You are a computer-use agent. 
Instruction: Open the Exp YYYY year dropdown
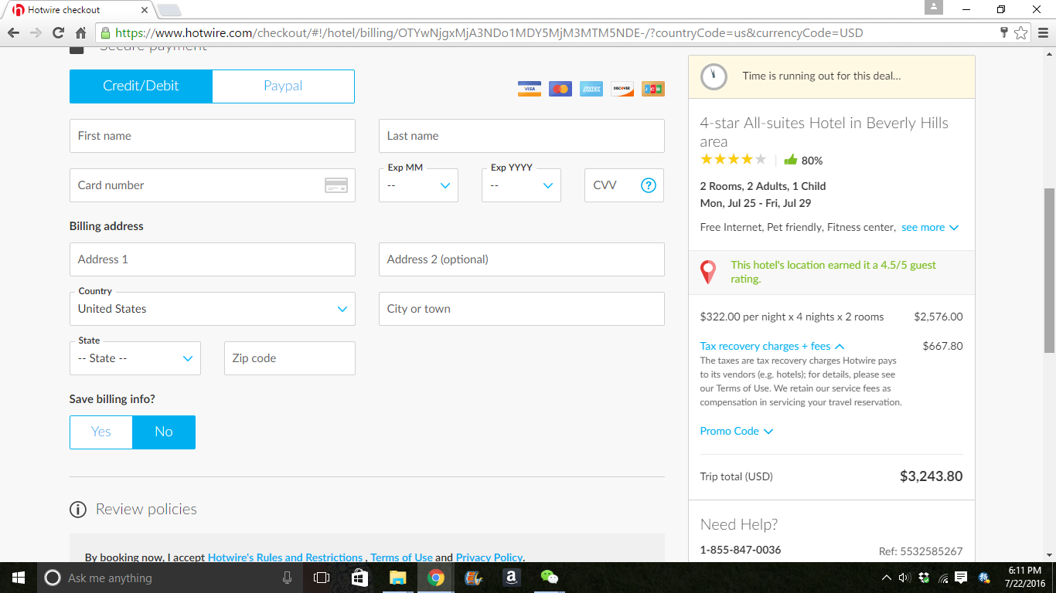[521, 185]
